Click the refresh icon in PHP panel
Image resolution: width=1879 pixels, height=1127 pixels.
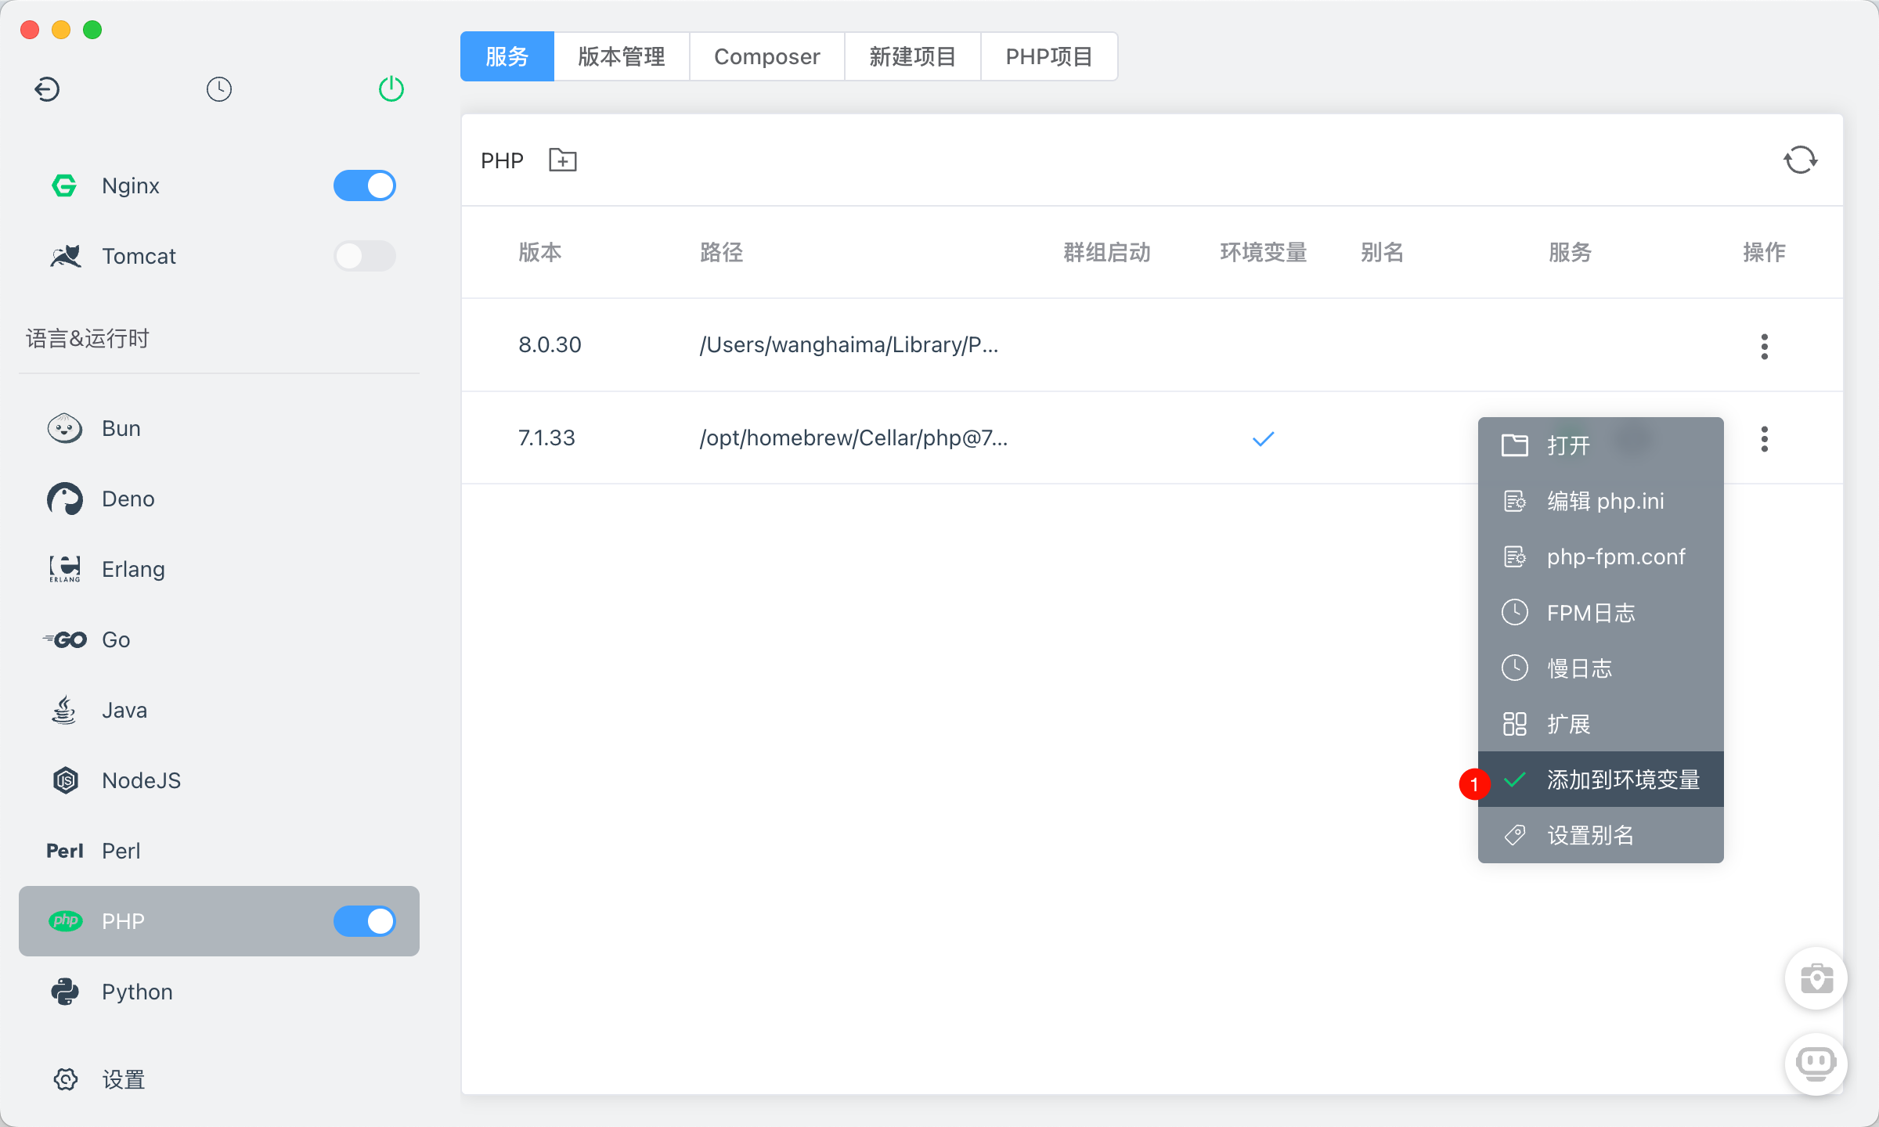point(1800,160)
